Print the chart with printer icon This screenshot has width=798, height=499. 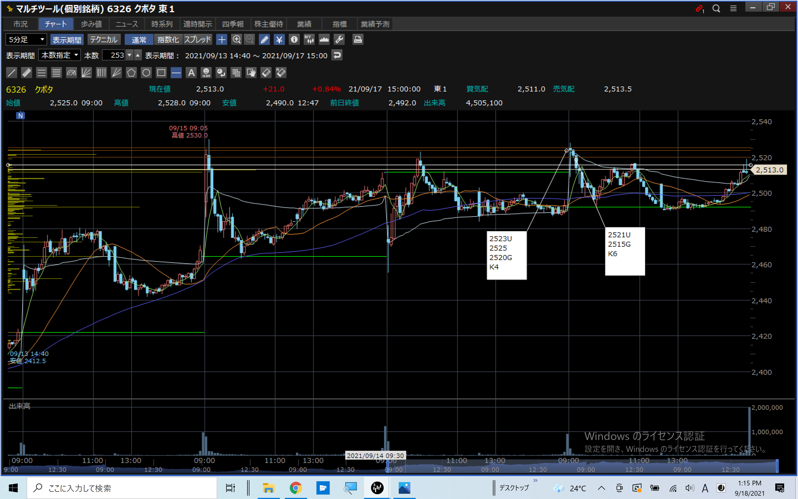pos(358,40)
